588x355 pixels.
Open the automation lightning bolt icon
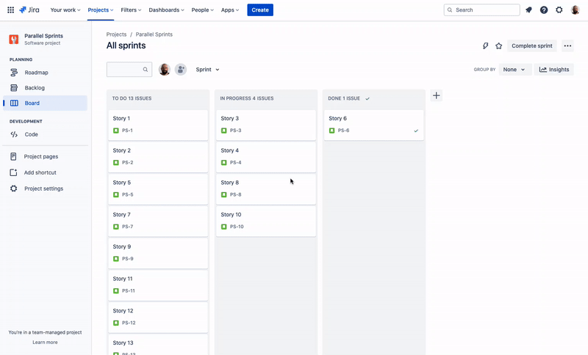485,46
